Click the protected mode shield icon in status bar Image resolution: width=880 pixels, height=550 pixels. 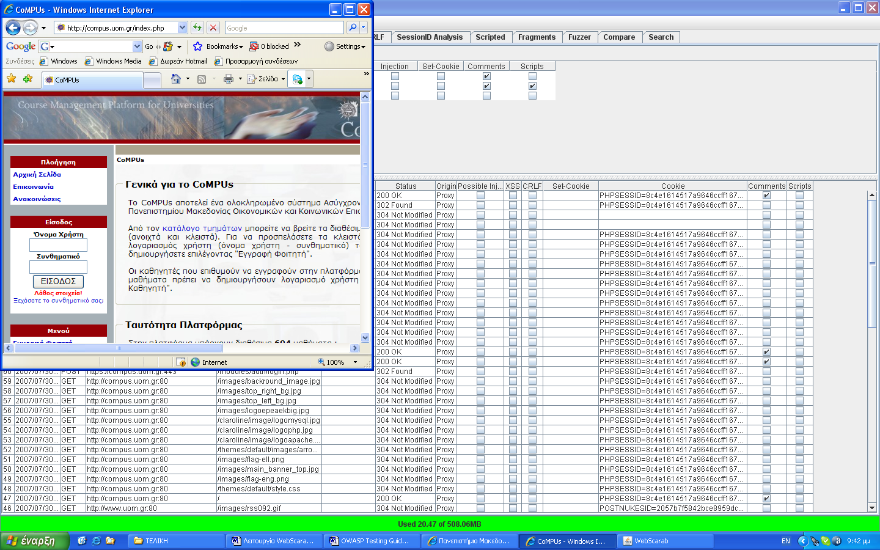180,362
